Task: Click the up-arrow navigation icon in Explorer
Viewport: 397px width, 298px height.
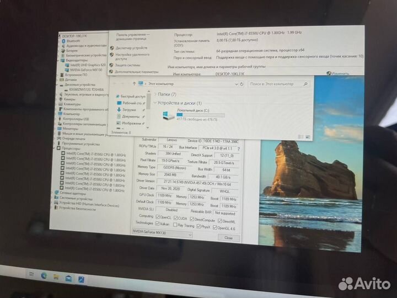Action: point(134,84)
